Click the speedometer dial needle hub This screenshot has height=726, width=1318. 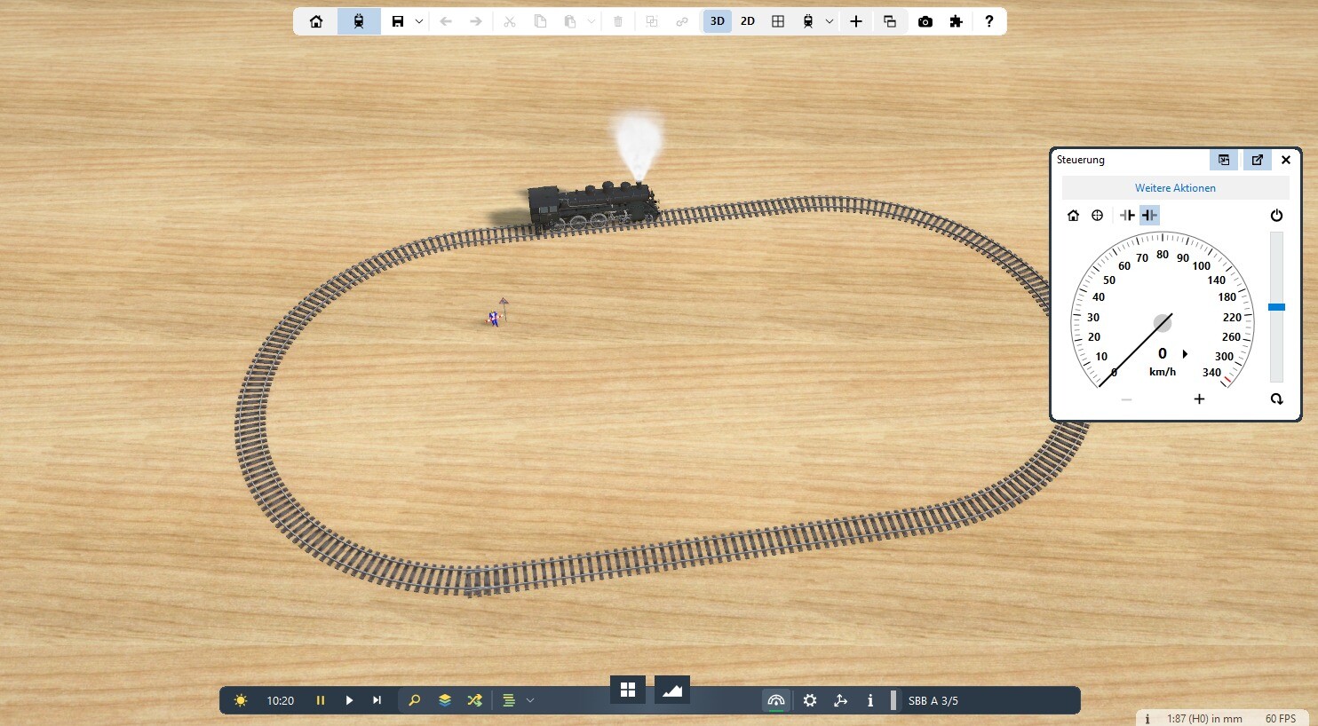pyautogui.click(x=1163, y=323)
